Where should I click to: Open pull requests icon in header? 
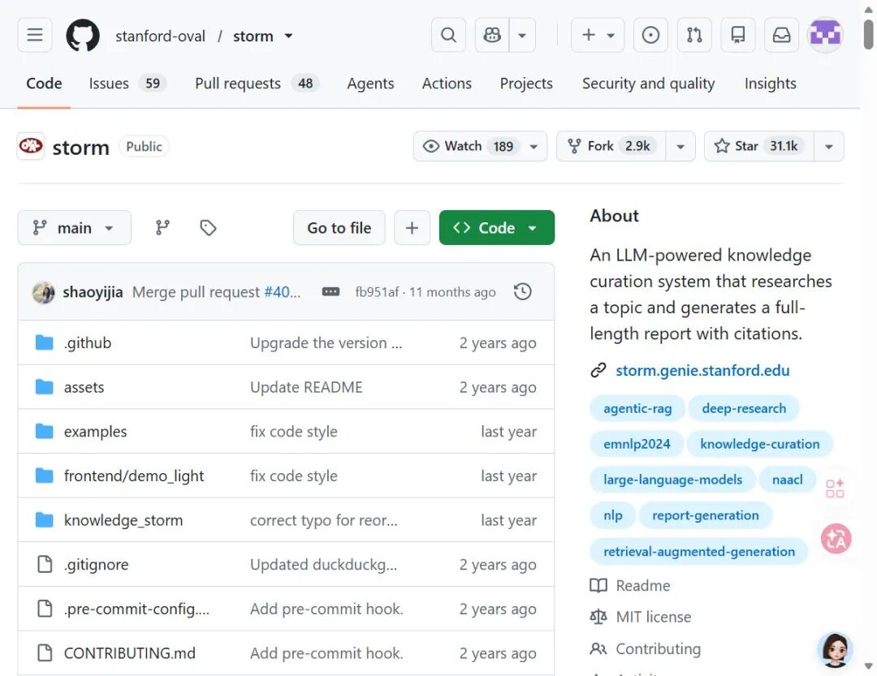[694, 35]
